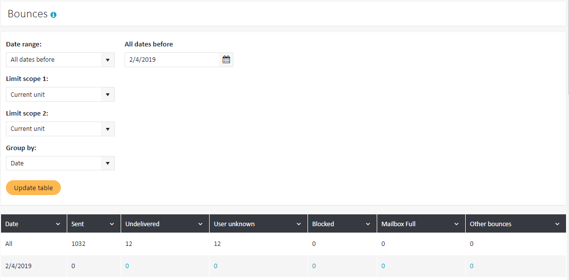Click the Undelivered column sort chevron
Screen dimensions: 569x280
pos(200,224)
